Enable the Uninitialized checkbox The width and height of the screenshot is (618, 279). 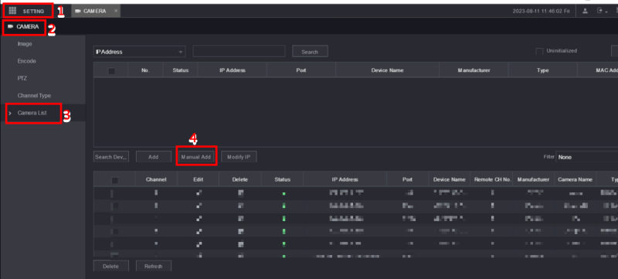539,52
